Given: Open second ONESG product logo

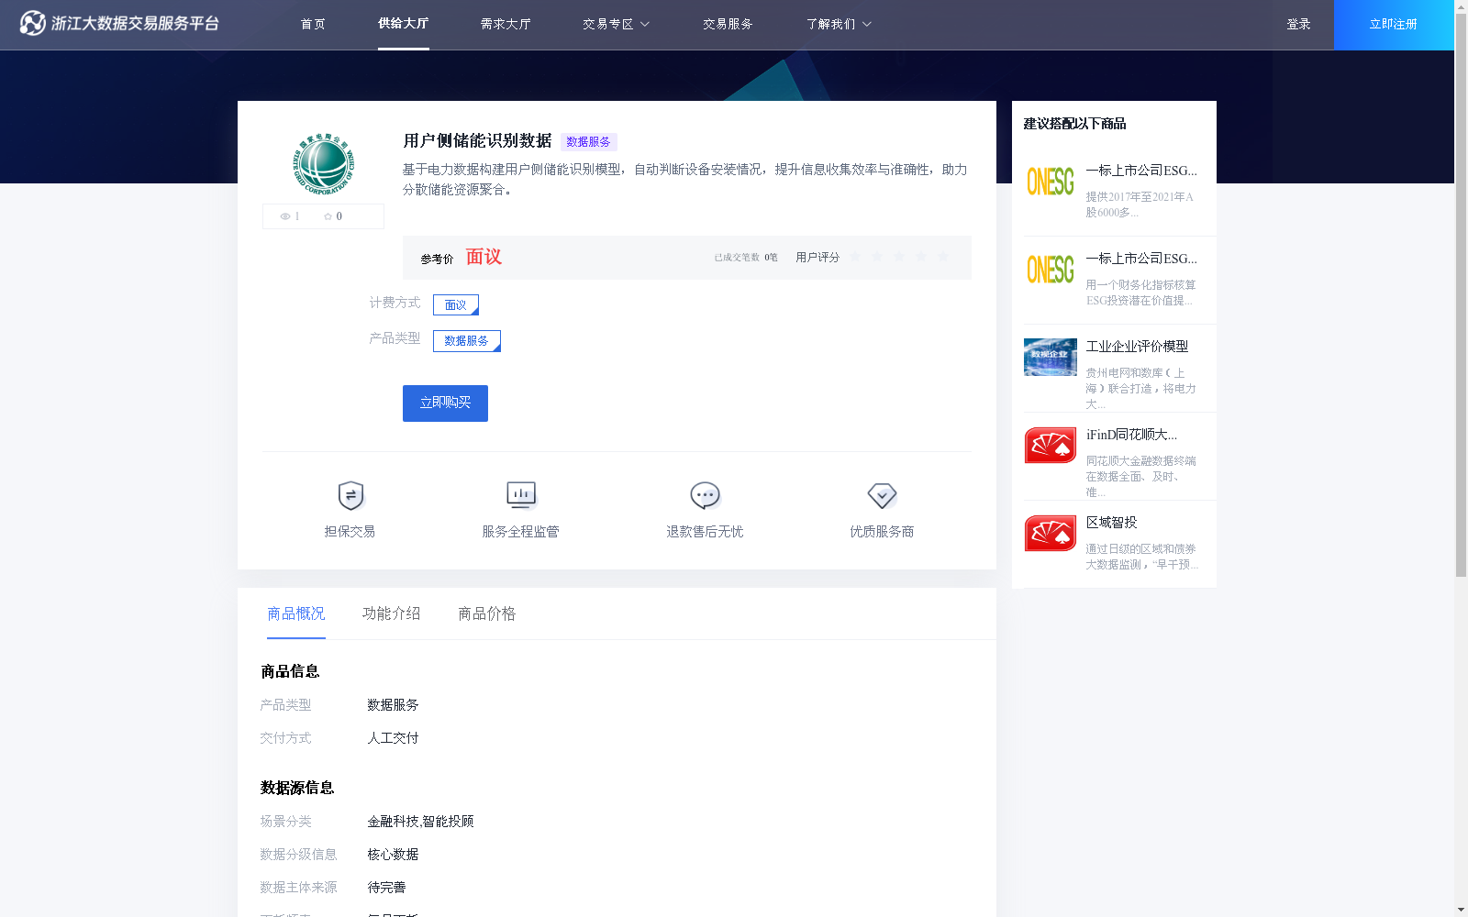Looking at the screenshot, I should click(1051, 270).
